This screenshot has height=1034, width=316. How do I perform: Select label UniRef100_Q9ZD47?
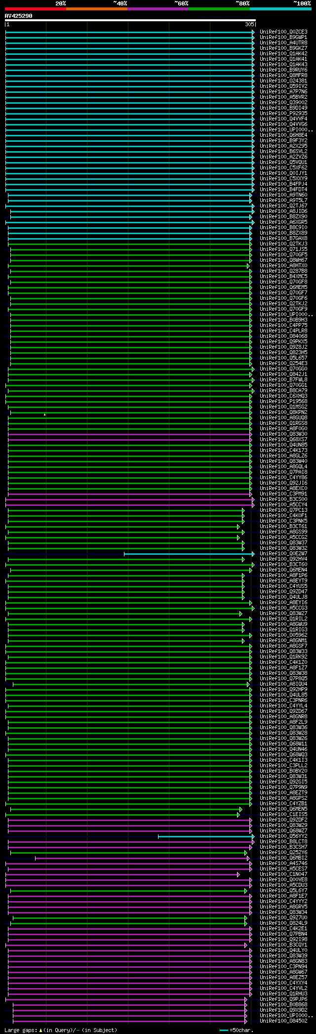[x=283, y=592]
